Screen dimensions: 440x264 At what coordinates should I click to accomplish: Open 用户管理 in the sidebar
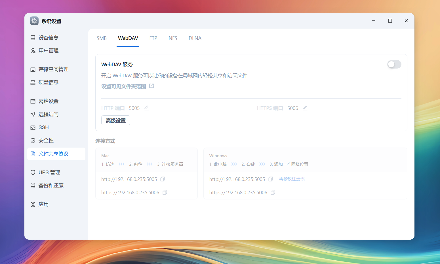(x=56, y=51)
